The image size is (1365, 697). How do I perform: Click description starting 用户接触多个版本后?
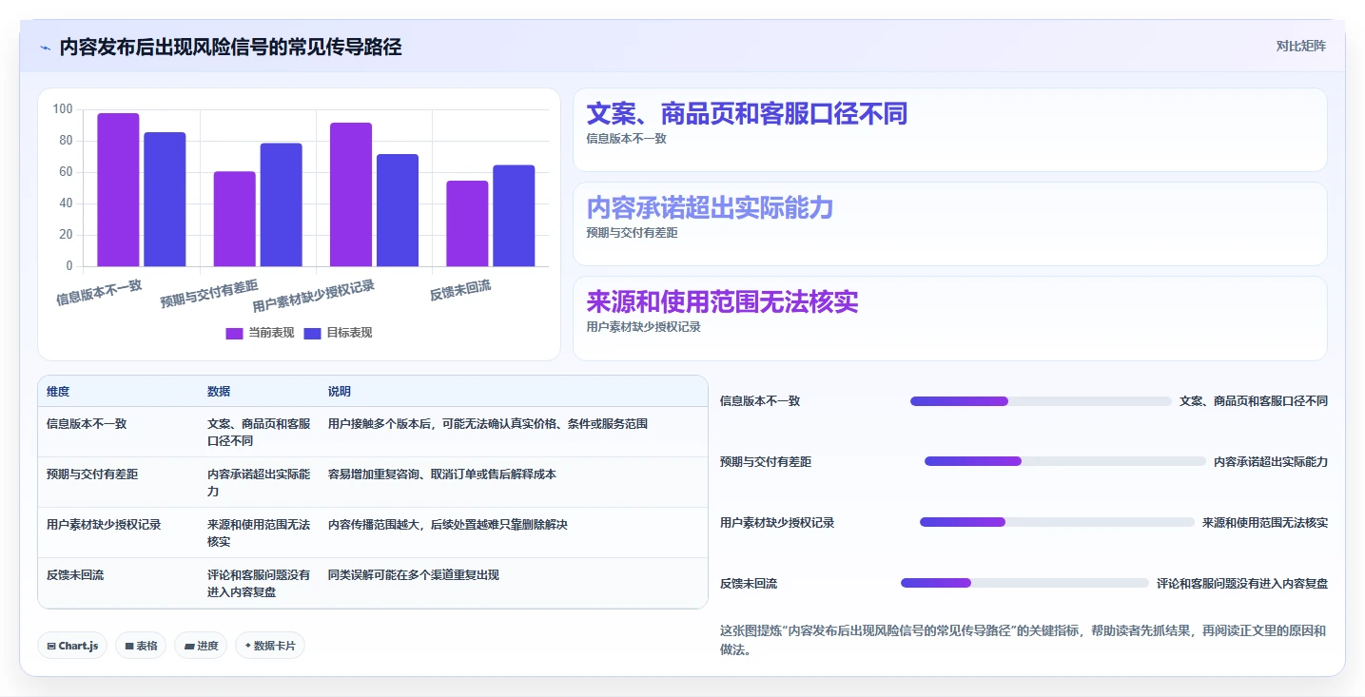tap(488, 424)
